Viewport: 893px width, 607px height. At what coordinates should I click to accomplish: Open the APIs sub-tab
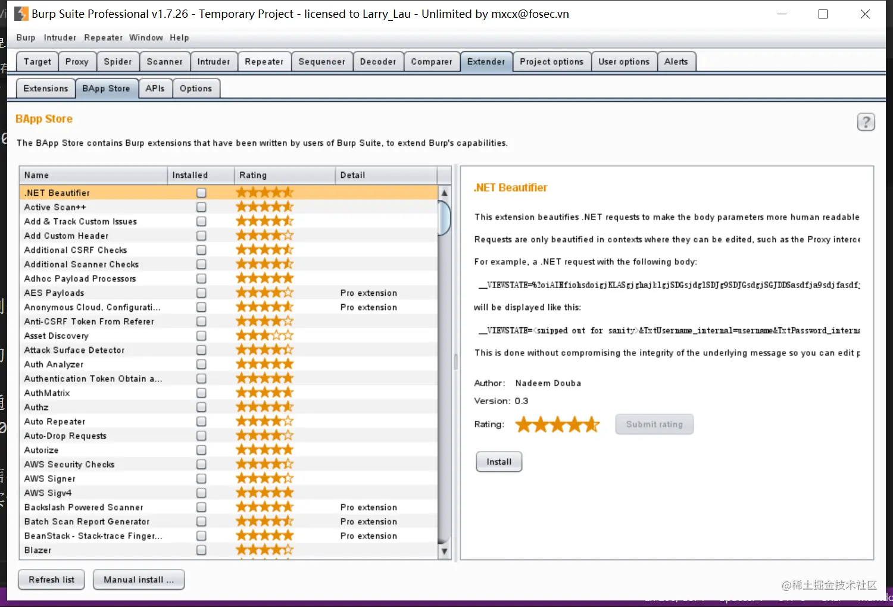(155, 89)
